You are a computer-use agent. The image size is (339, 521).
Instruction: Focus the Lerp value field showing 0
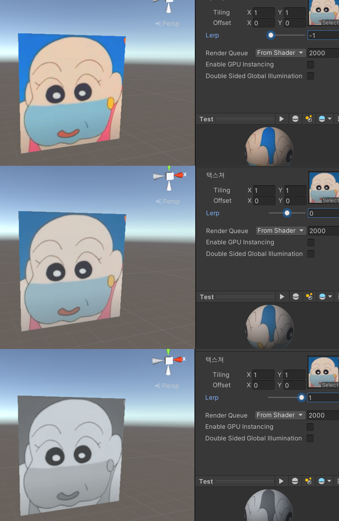click(324, 213)
